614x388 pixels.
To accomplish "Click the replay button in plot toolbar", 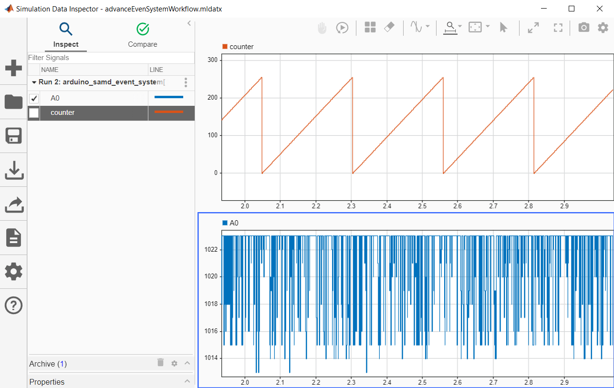I will pos(342,28).
